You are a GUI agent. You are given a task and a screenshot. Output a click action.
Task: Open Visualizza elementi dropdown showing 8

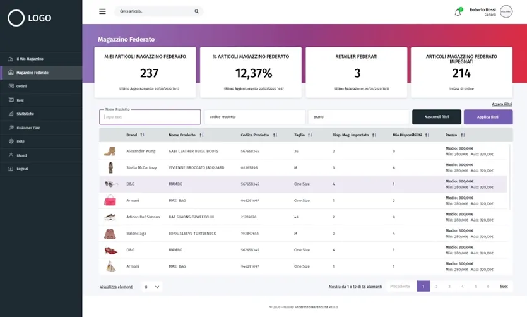(151, 287)
